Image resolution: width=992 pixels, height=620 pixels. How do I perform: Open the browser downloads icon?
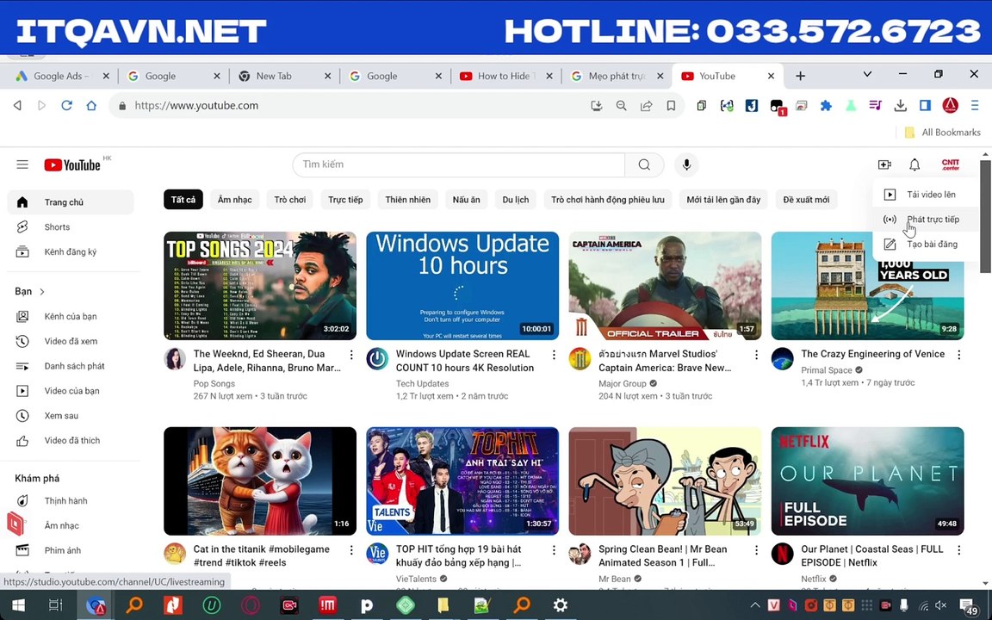[x=900, y=106]
